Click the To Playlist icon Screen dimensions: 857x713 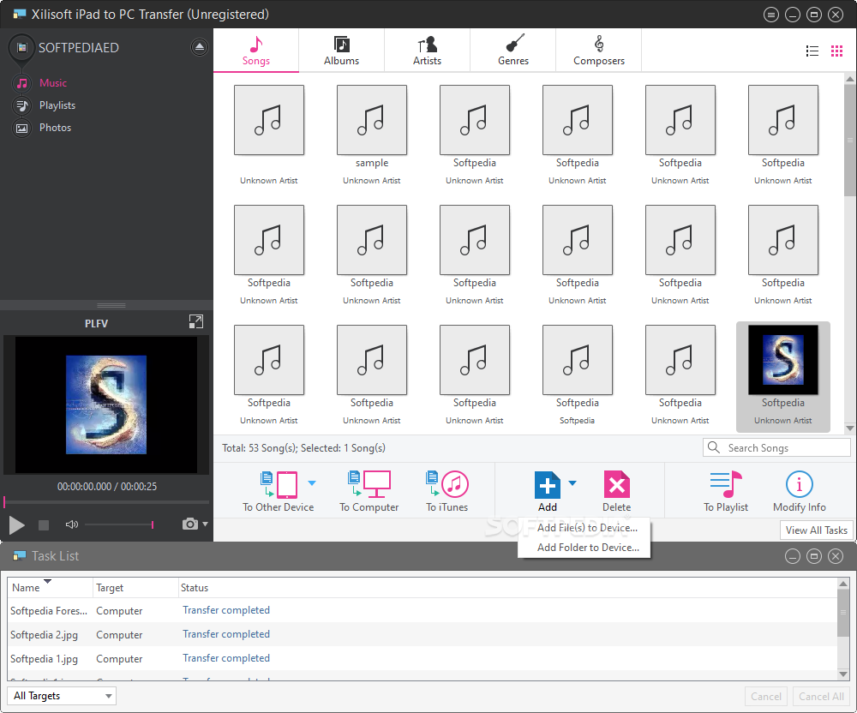tap(726, 485)
